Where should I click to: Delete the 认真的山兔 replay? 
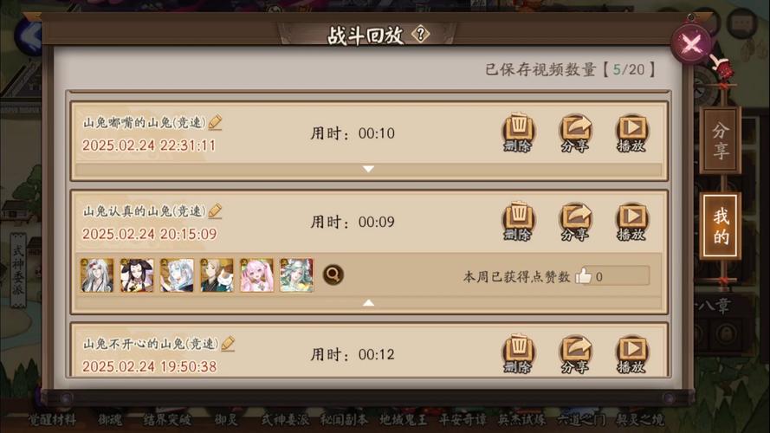(519, 222)
